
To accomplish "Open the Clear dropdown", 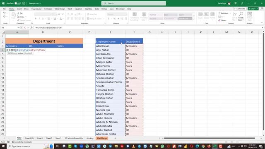I will point(222,20).
